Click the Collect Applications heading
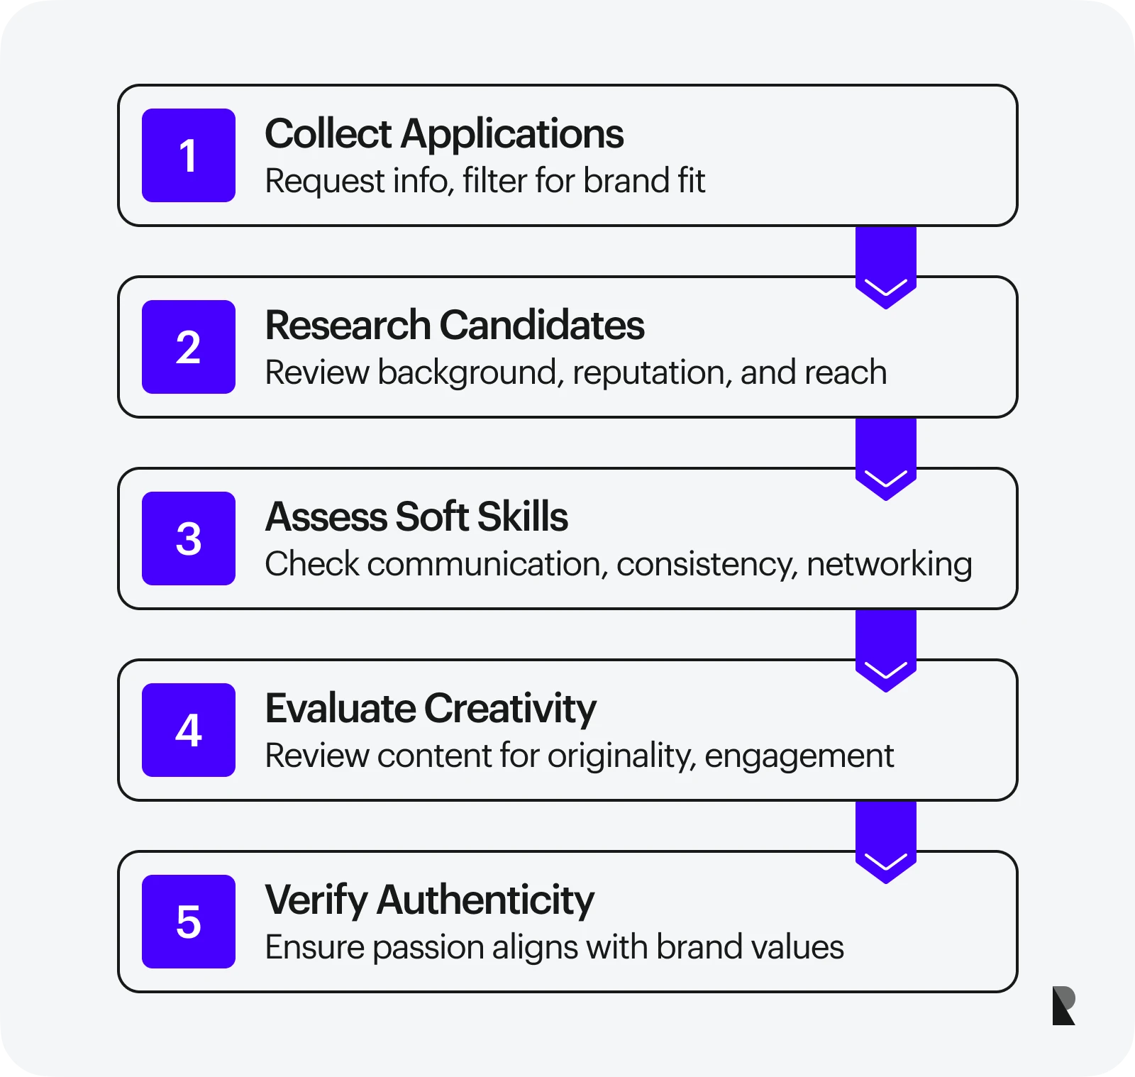This screenshot has width=1135, height=1077. tap(444, 134)
